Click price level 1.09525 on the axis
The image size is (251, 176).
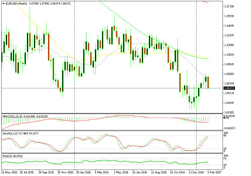229,64
